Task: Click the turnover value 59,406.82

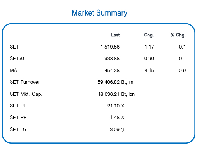Action: point(109,82)
